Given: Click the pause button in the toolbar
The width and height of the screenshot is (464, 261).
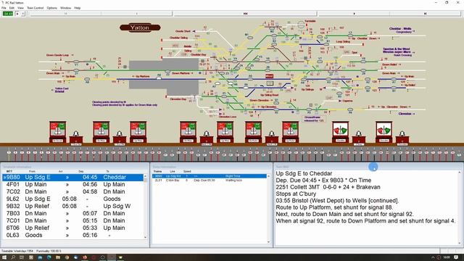Looking at the screenshot, I should (x=22, y=14).
